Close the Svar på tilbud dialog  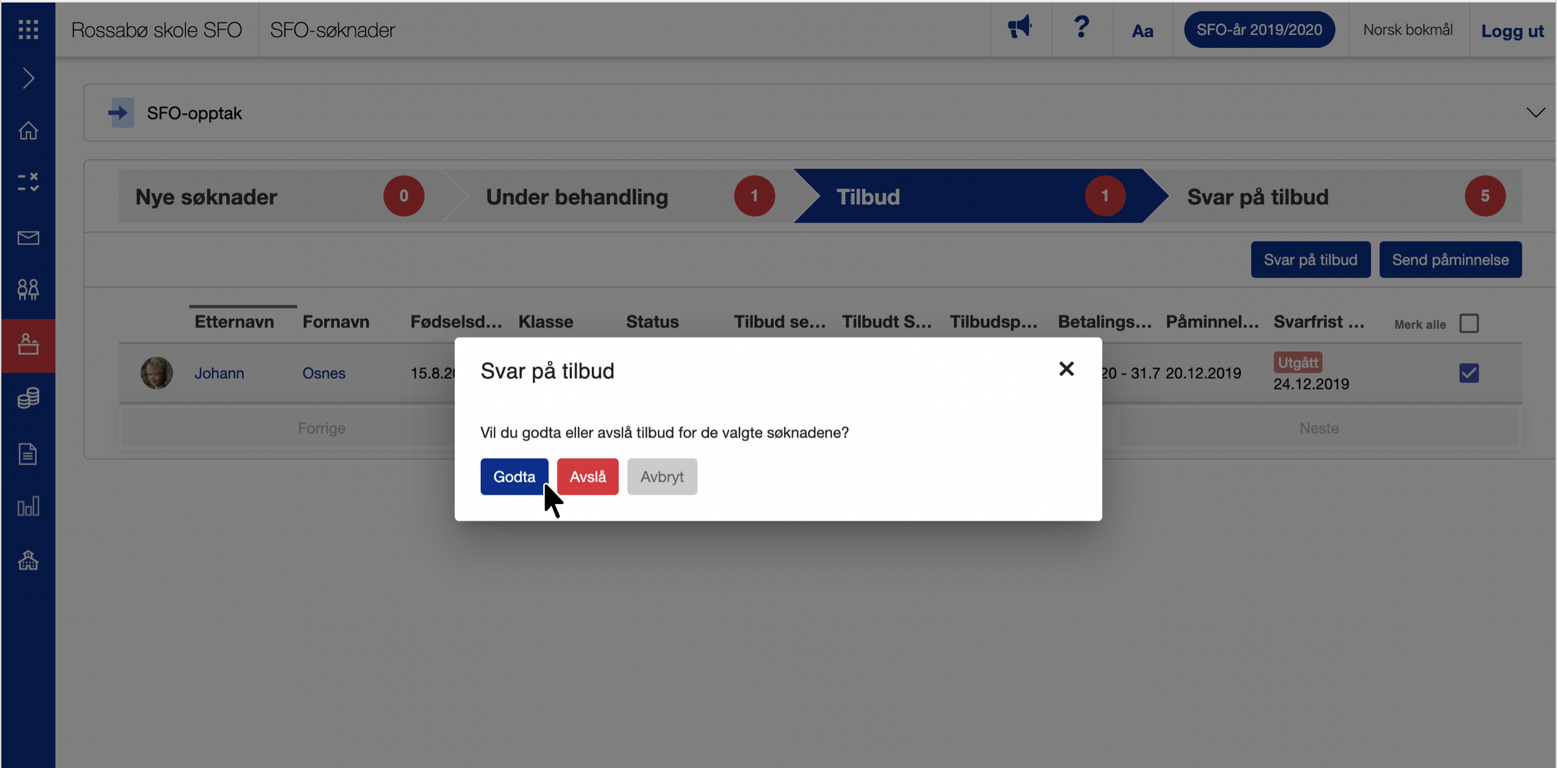point(1066,369)
